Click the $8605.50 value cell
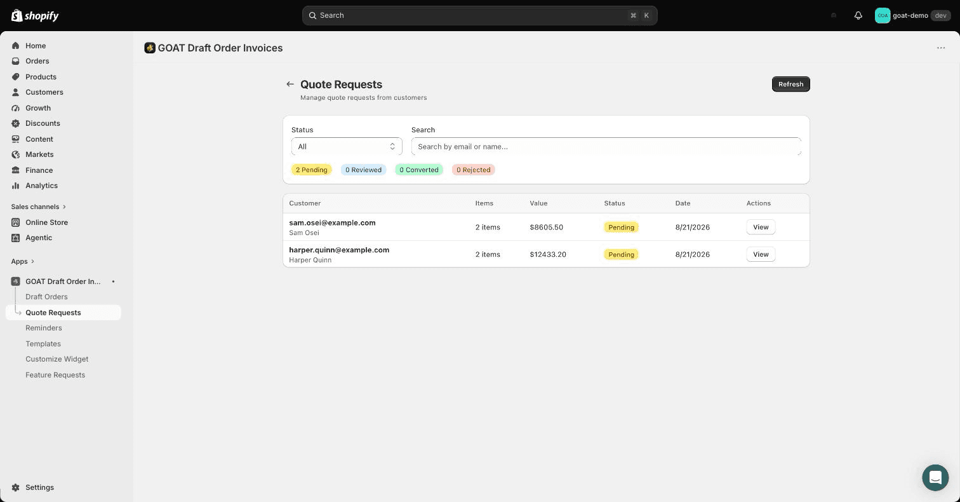 point(547,227)
